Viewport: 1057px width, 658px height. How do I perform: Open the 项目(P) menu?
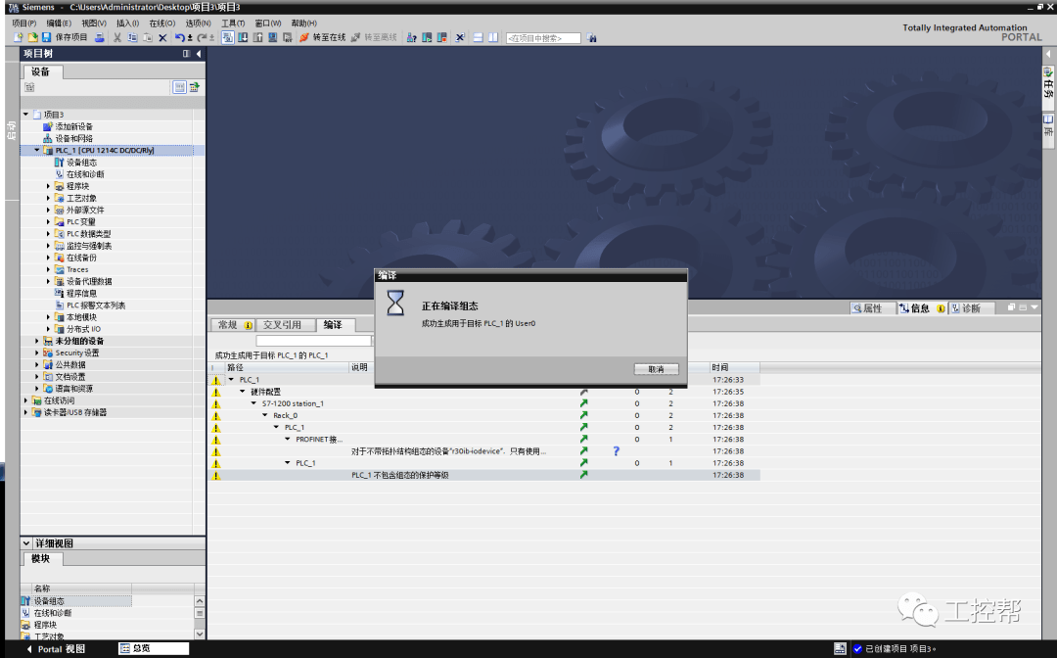click(x=24, y=23)
